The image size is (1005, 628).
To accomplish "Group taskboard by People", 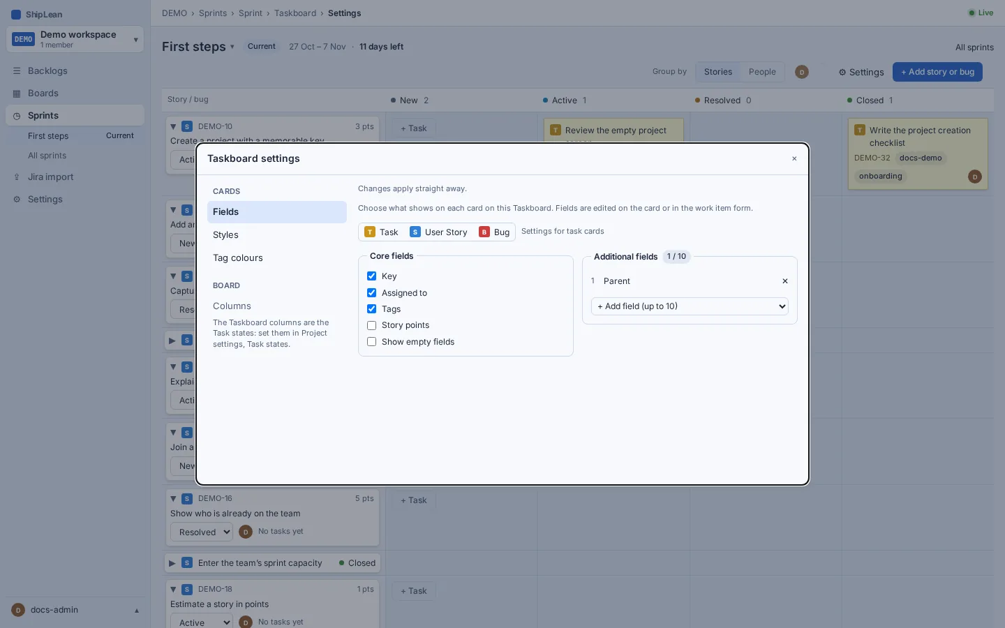I will 762,72.
